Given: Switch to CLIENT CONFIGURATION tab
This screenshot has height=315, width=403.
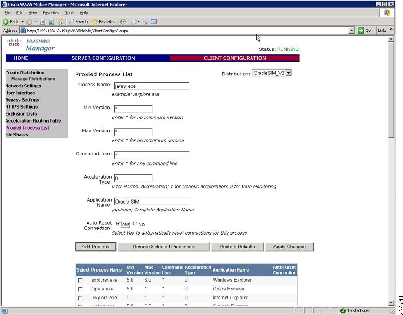Looking at the screenshot, I should tap(235, 58).
